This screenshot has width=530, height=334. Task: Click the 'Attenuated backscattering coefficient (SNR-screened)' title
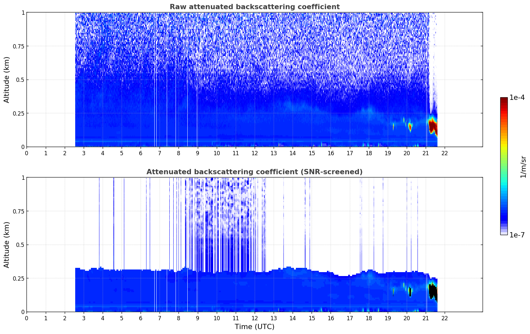(x=254, y=172)
